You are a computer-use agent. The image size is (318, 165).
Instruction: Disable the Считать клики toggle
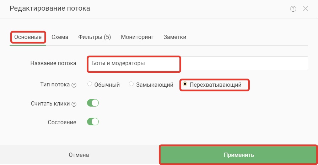click(93, 103)
